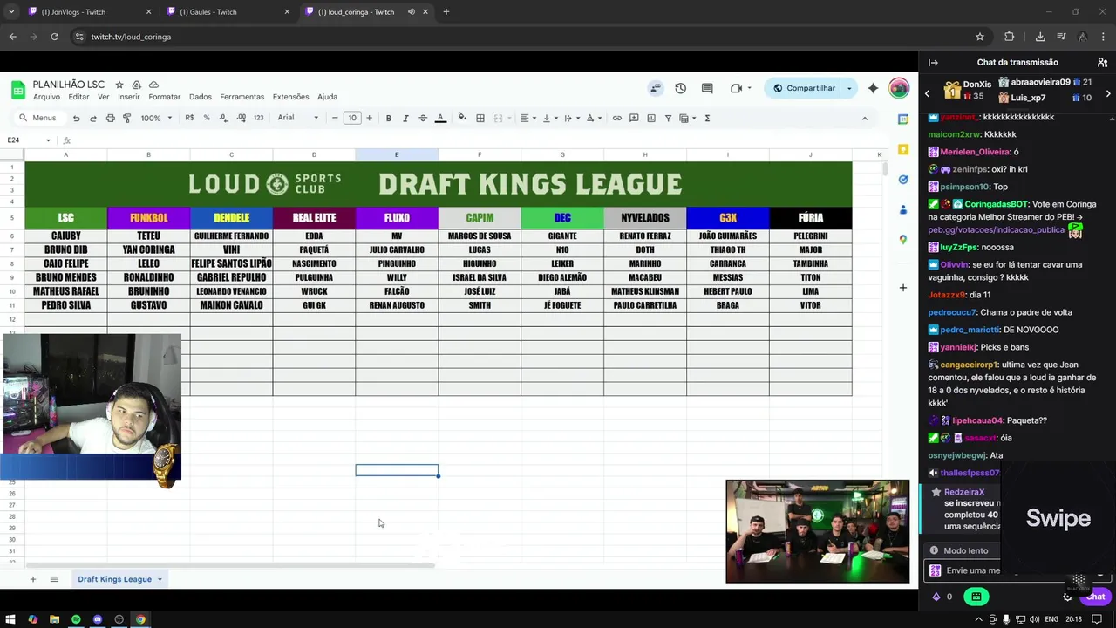The height and width of the screenshot is (628, 1116).
Task: Increase font size with plus button
Action: point(369,118)
